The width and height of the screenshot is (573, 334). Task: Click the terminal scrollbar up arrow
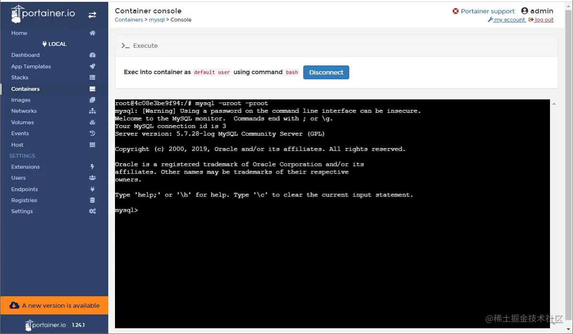tap(554, 104)
